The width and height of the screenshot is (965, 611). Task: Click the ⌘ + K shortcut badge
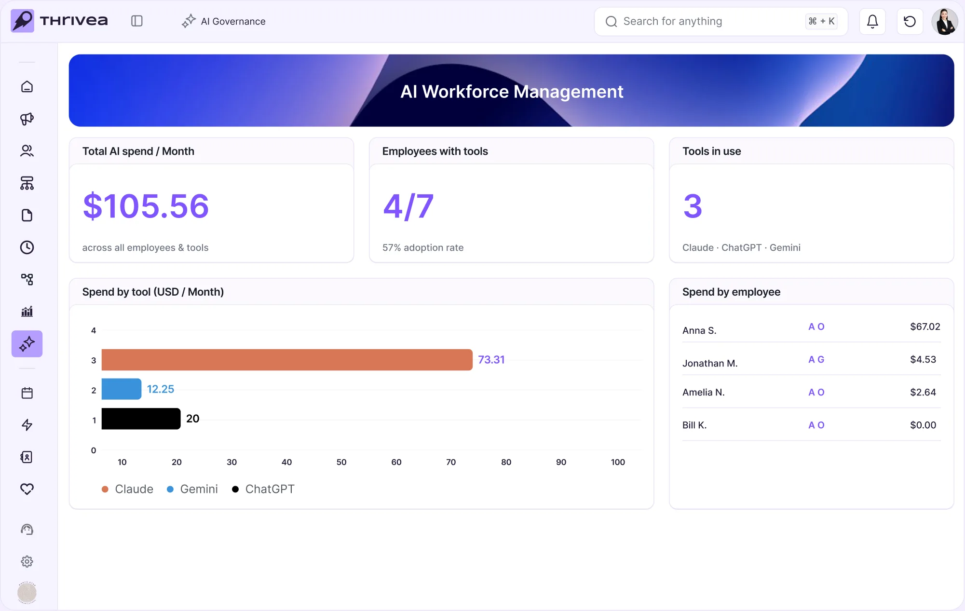[x=821, y=21]
